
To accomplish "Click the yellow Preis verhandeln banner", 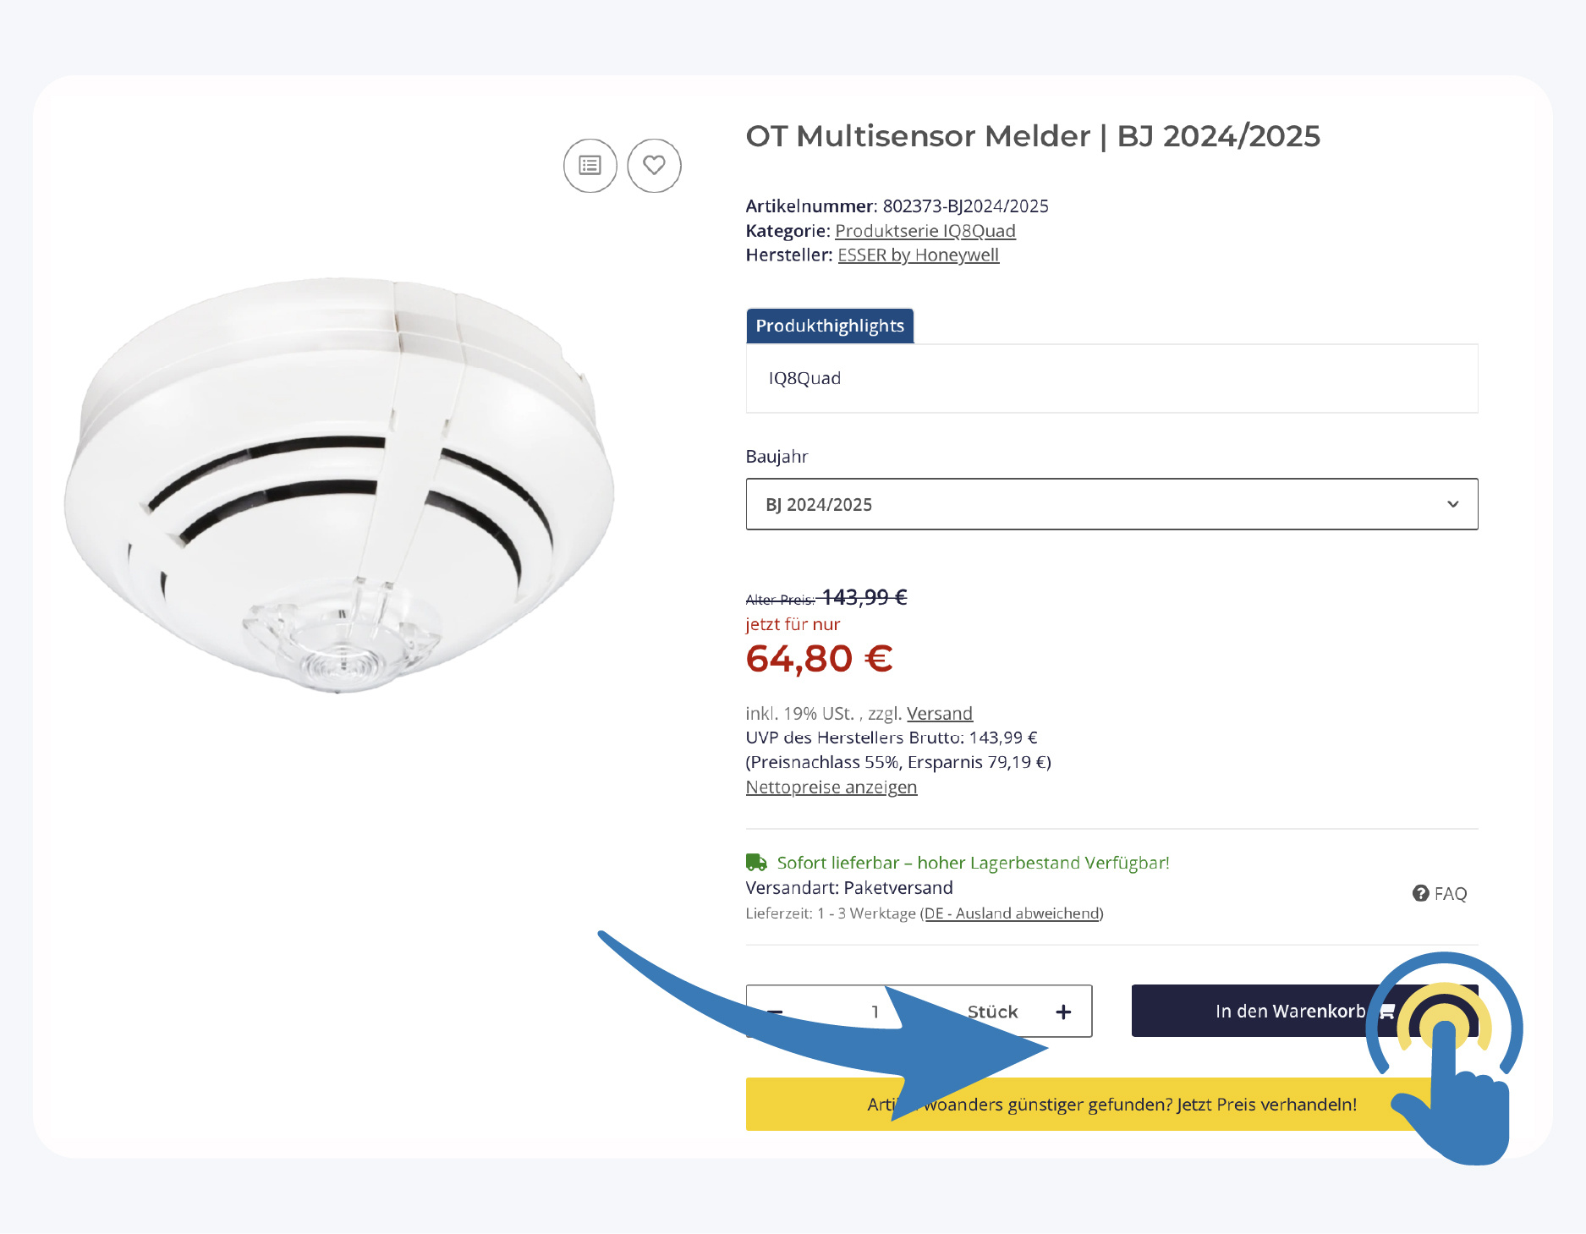I will pos(1111,1104).
